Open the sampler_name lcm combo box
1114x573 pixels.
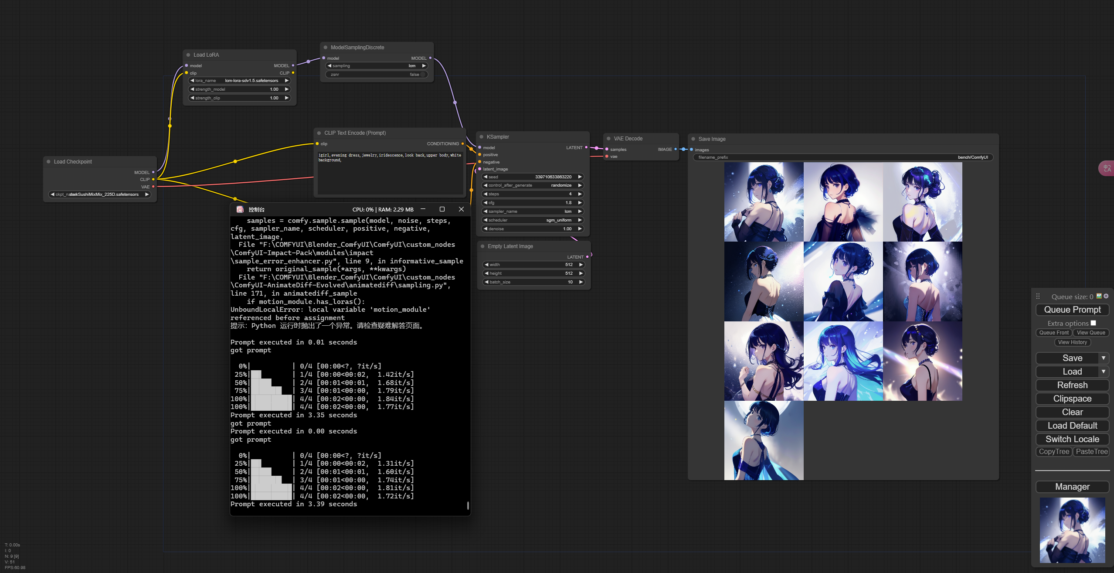click(533, 211)
